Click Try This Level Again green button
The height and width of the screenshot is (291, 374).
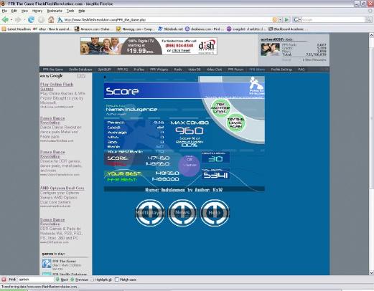pyautogui.click(x=236, y=123)
